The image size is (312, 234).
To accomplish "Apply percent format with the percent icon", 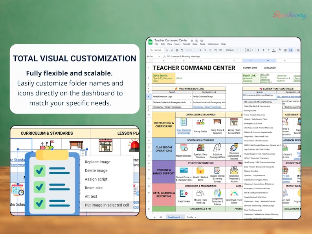I will (205, 50).
